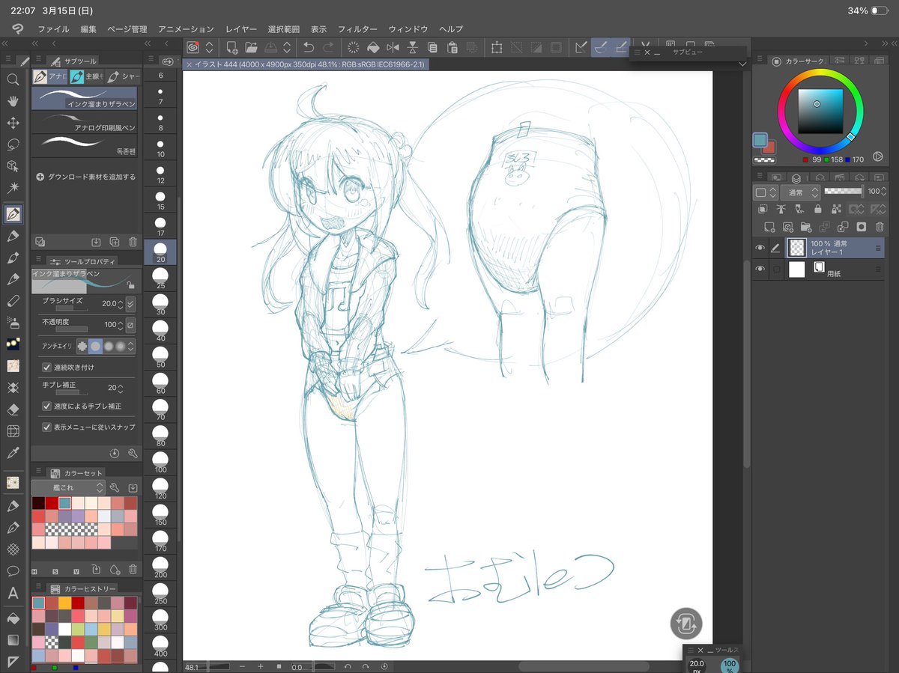
Task: Open brush size dynamics button
Action: [131, 304]
